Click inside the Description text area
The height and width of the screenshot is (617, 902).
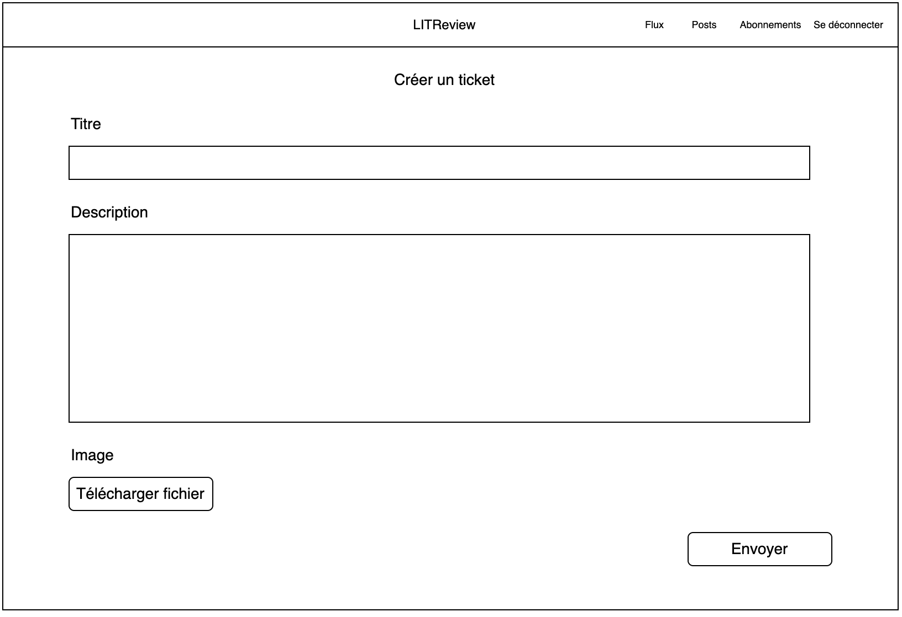[439, 328]
